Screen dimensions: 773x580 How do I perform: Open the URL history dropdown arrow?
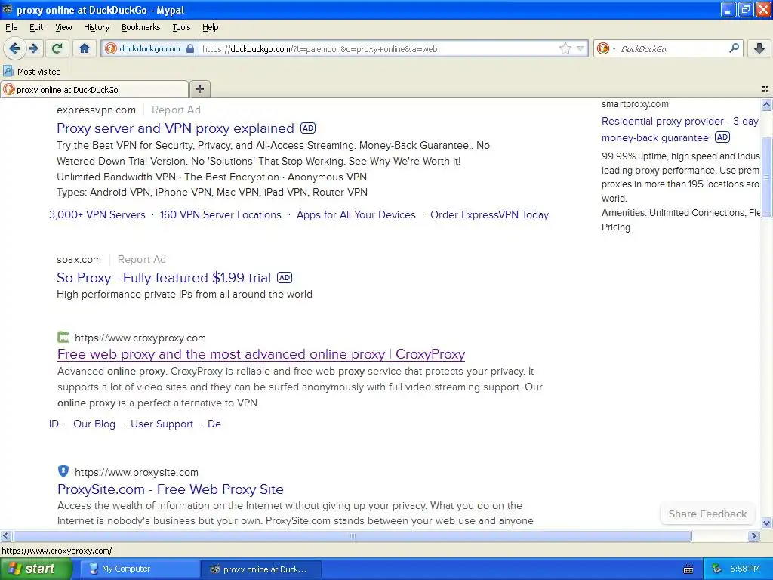coord(581,48)
